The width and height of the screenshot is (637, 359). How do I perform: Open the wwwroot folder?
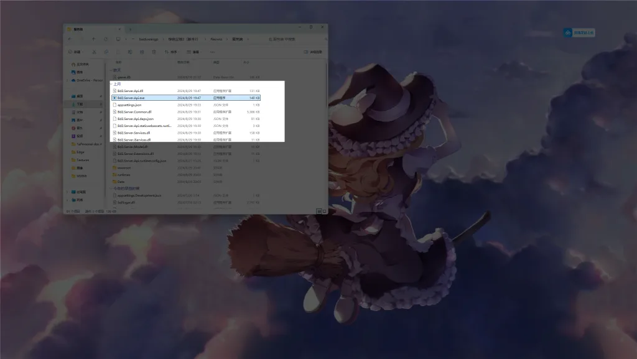click(124, 167)
